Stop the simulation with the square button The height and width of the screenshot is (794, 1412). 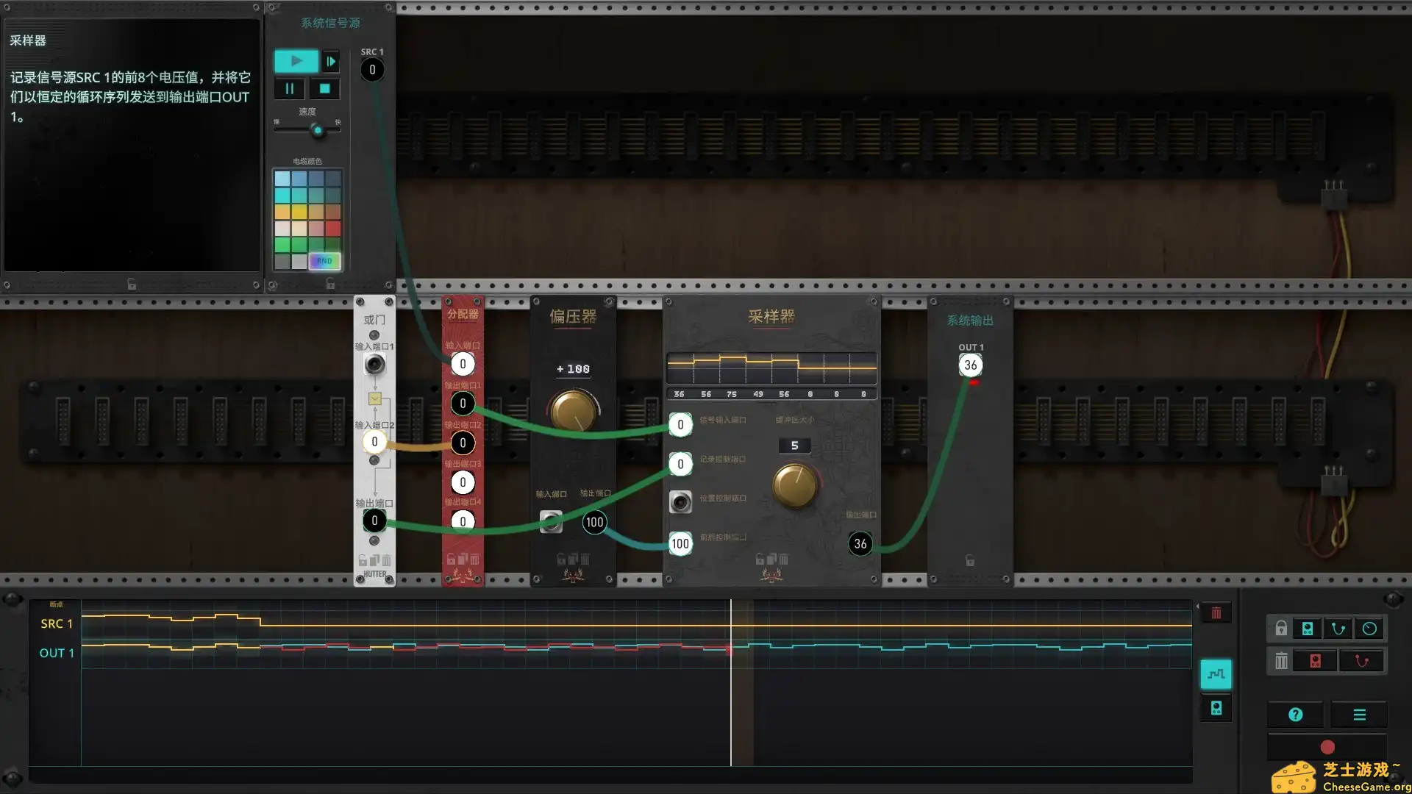coord(324,89)
